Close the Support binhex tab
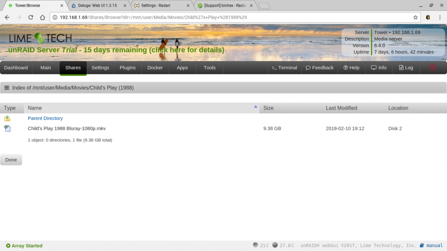This screenshot has width=447, height=251. tap(251, 5)
